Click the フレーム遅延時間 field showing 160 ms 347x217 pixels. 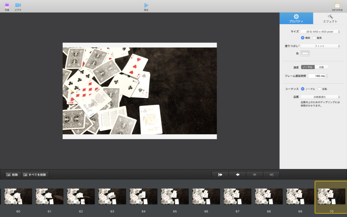pos(317,76)
